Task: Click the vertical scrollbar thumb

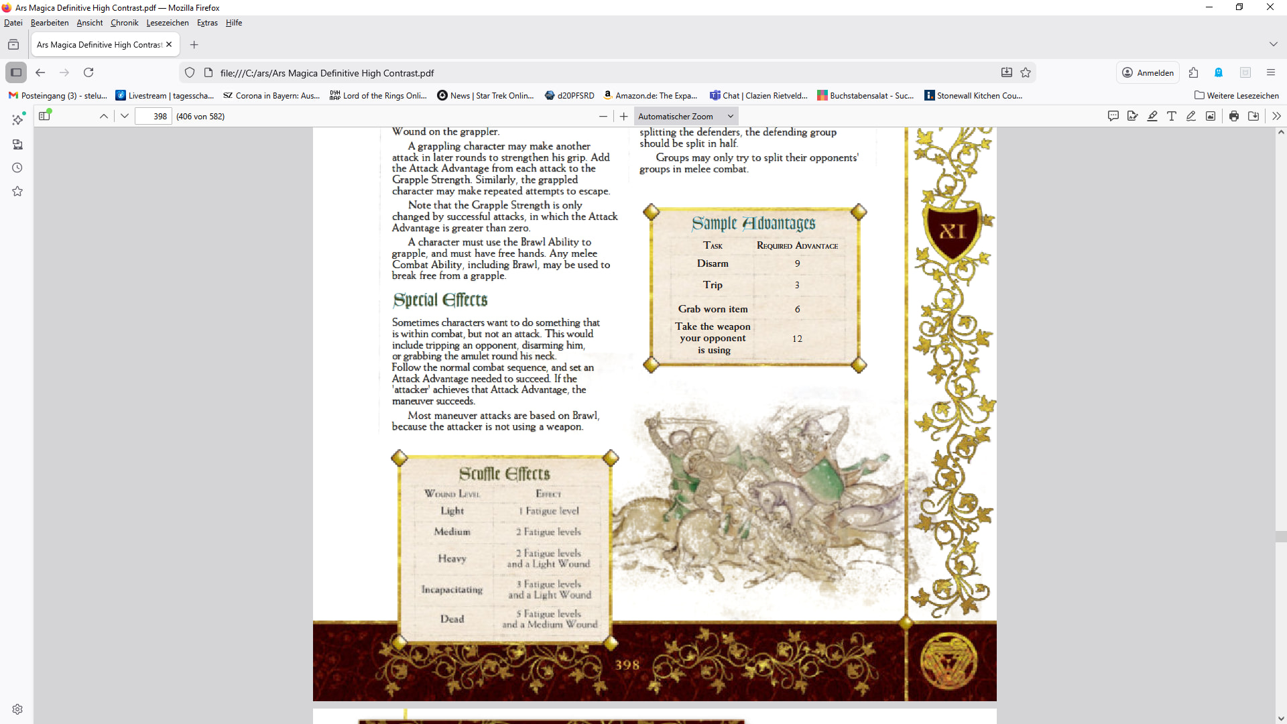Action: point(1281,536)
